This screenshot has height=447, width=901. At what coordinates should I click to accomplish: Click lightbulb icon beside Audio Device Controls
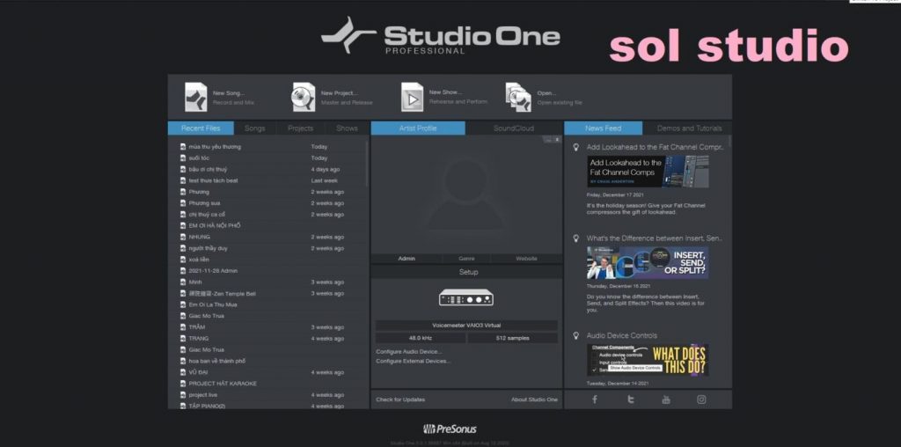[x=575, y=335]
